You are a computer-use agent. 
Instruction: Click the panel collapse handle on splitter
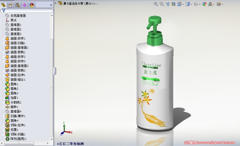[55, 71]
